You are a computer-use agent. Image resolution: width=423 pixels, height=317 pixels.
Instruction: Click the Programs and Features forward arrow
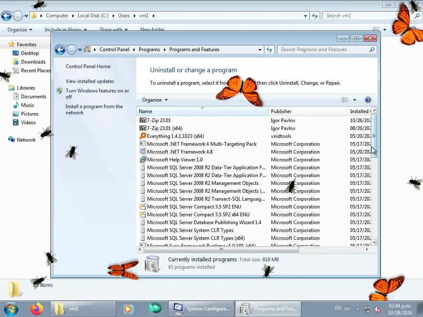[x=71, y=50]
